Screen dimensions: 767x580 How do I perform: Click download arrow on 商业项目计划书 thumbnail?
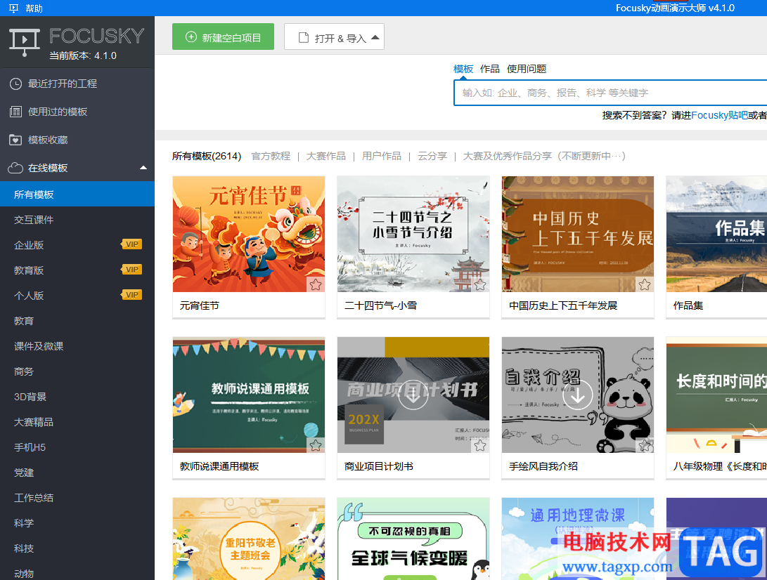coord(413,395)
